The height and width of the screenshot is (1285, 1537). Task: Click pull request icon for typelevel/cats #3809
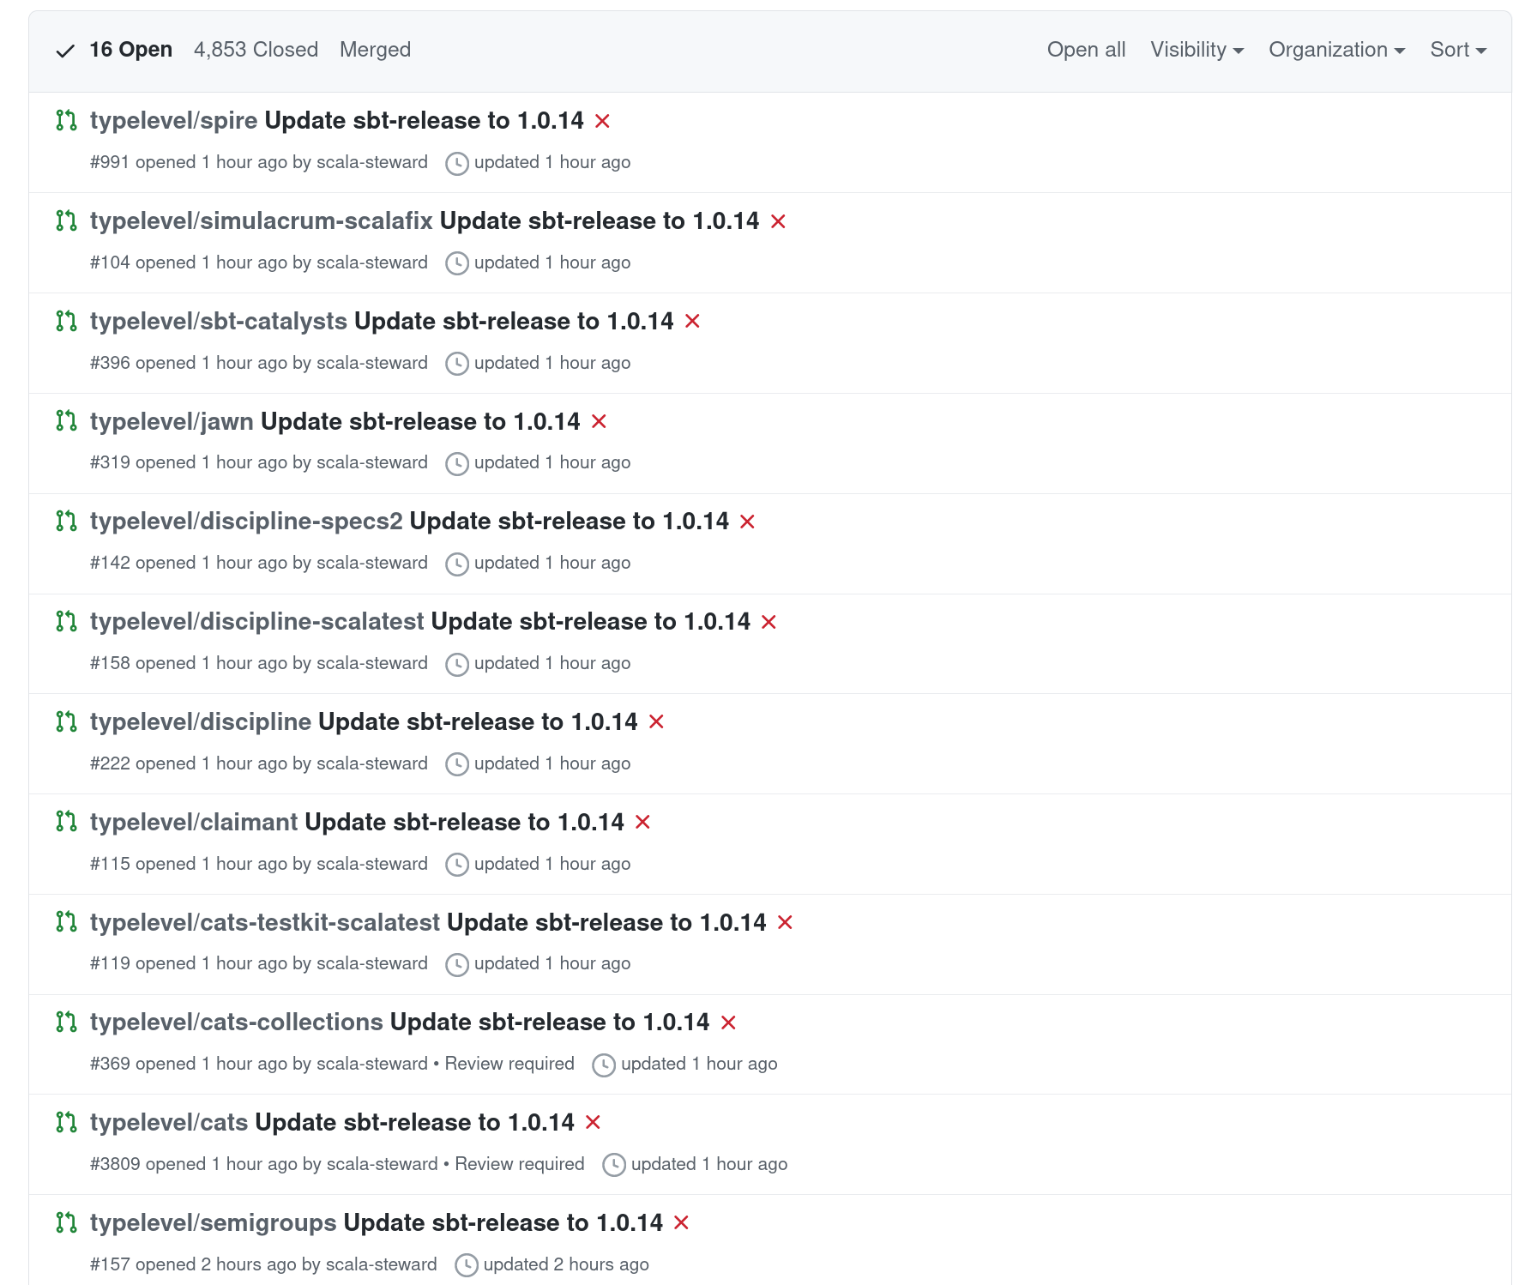click(x=66, y=1122)
